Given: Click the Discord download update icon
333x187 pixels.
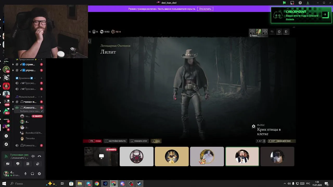Looking at the screenshot, I should (x=308, y=3).
